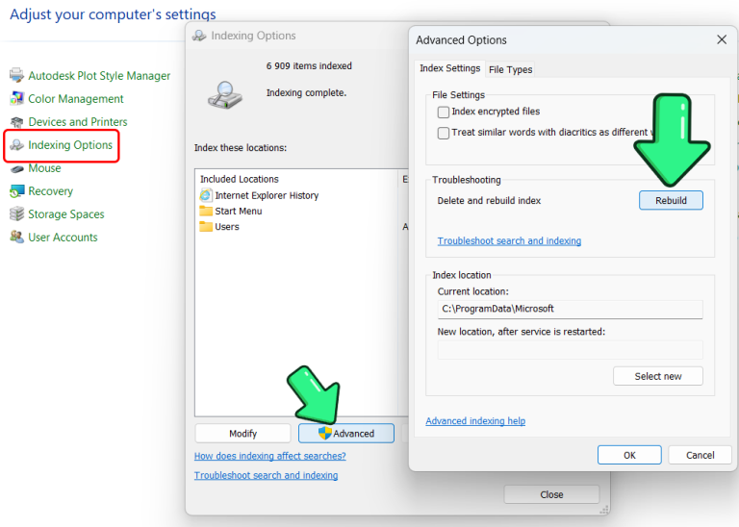739x527 pixels.
Task: Switch to the File Types tab
Action: point(510,69)
